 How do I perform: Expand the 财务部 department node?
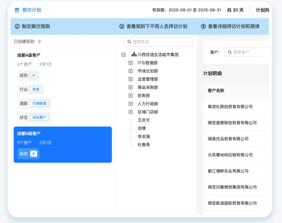click(131, 95)
